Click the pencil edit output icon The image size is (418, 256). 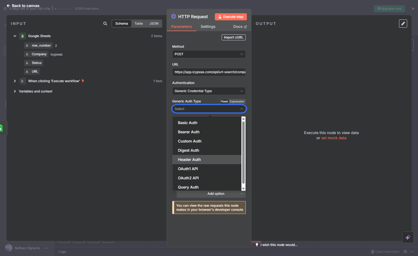click(x=403, y=24)
